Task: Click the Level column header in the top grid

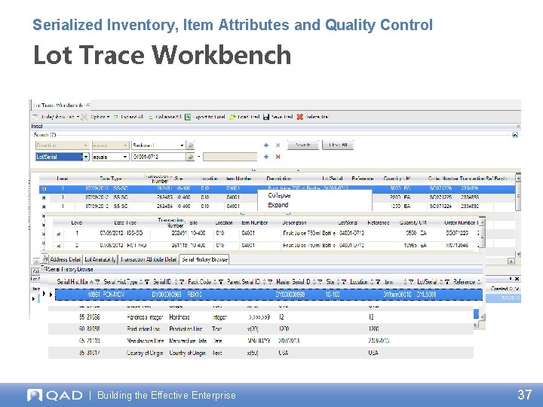Action: [63, 179]
